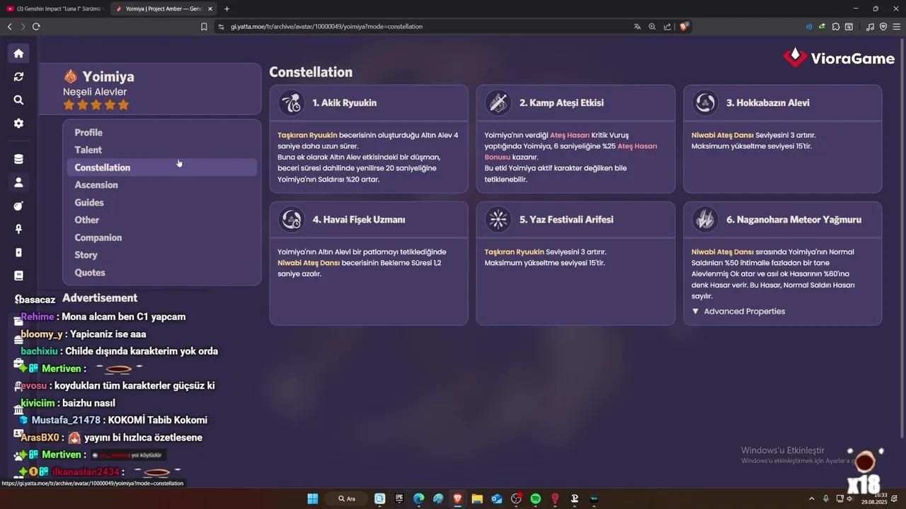Open the Other section
Viewport: 906px width, 509px height.
(161, 220)
